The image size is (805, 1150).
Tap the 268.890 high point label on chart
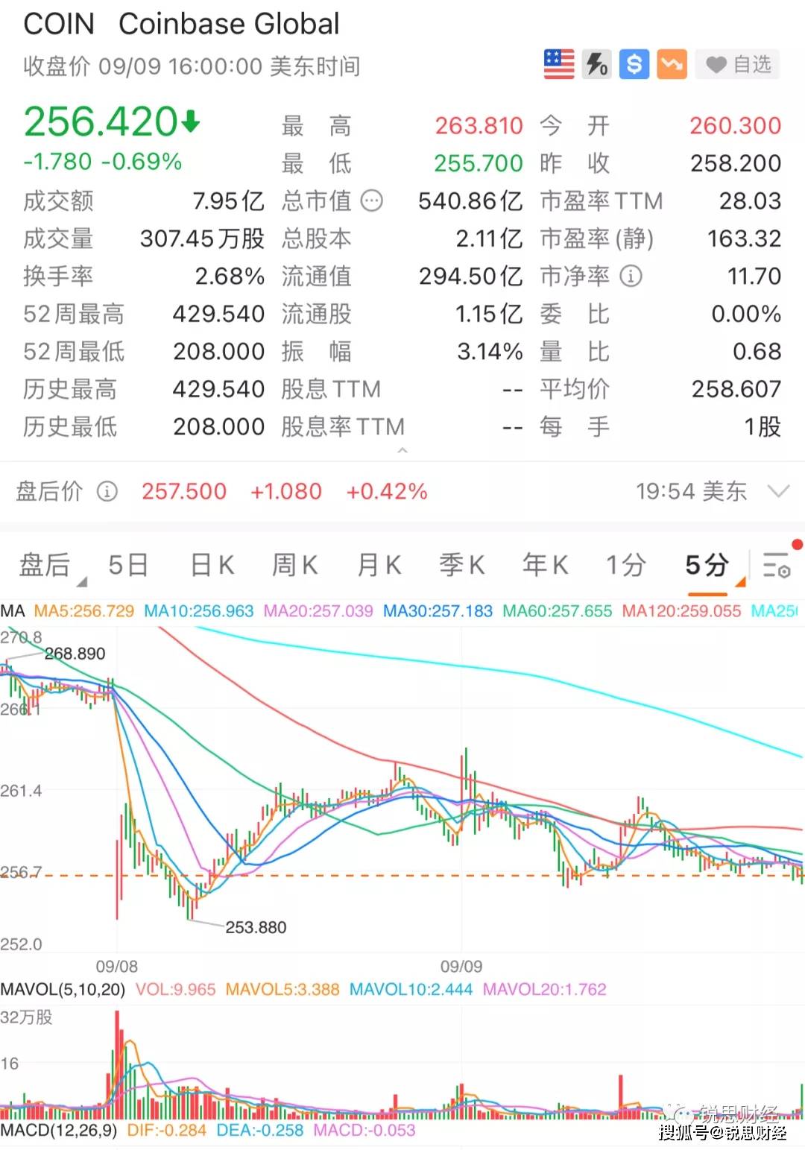(75, 654)
